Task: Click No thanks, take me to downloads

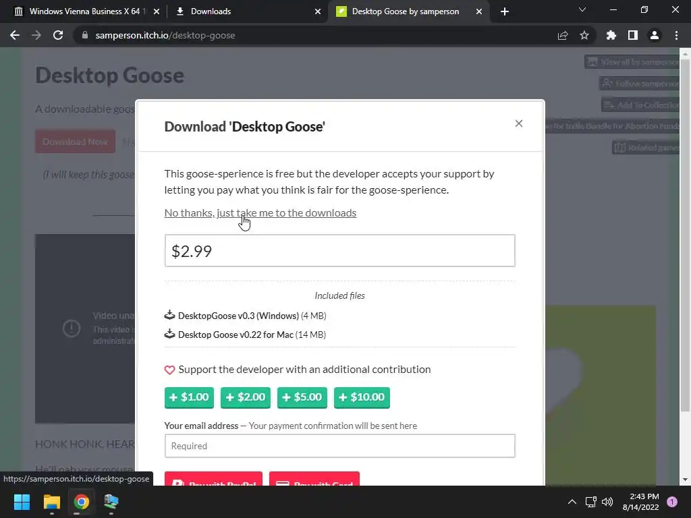Action: coord(260,212)
